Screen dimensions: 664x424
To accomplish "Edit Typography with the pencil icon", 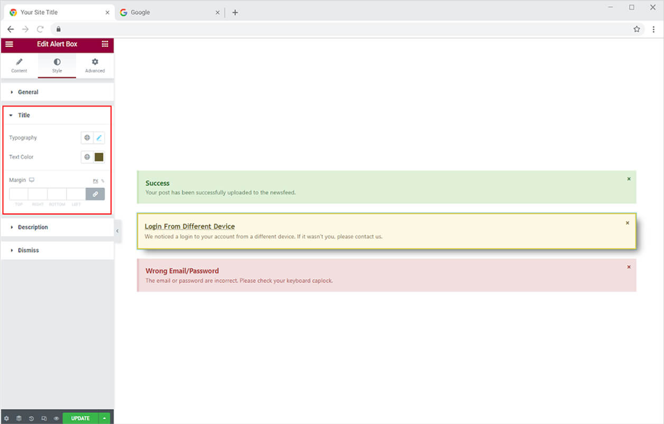I will coord(99,137).
